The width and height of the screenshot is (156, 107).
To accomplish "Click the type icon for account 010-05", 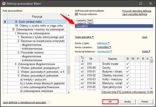I will pos(82,87).
